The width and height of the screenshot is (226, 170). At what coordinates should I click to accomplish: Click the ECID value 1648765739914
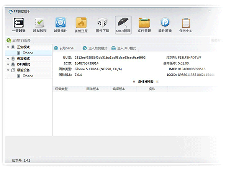point(87,63)
